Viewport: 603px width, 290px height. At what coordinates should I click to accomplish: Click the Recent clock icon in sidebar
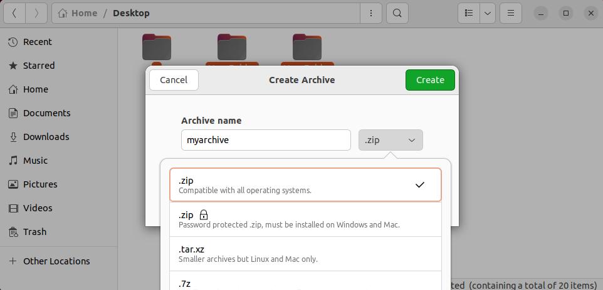13,42
